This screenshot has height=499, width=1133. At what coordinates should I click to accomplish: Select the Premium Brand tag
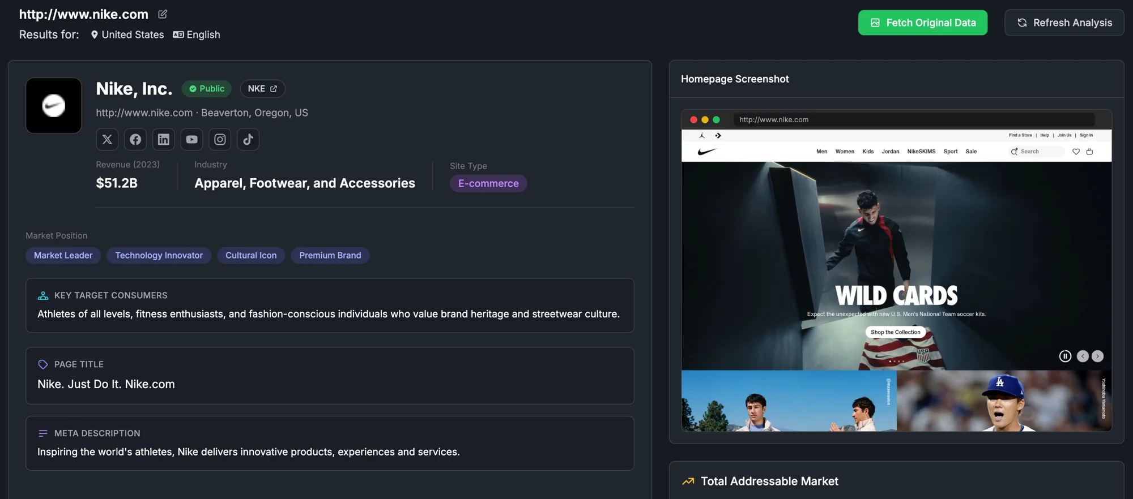click(x=330, y=255)
